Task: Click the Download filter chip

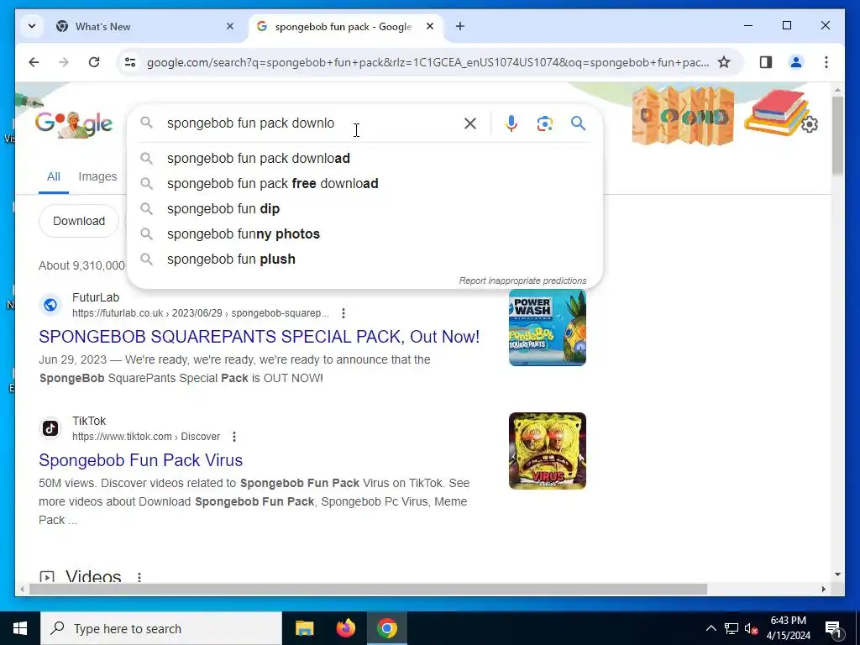Action: pos(79,221)
